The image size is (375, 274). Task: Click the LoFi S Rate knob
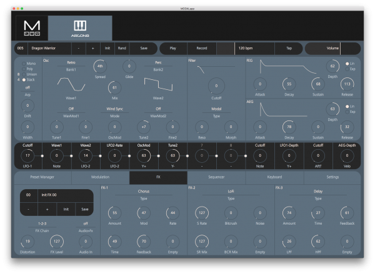(202, 213)
